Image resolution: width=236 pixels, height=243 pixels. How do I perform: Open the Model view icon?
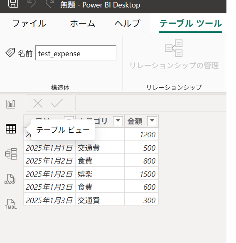point(11,154)
